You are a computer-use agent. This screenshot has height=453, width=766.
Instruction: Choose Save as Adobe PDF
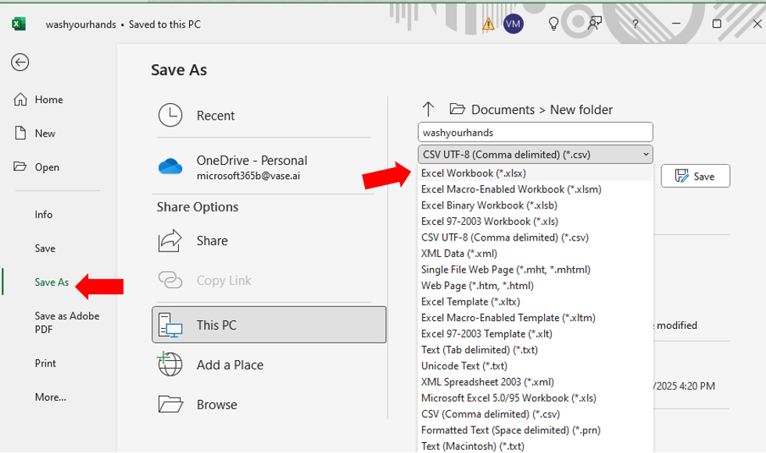(67, 323)
